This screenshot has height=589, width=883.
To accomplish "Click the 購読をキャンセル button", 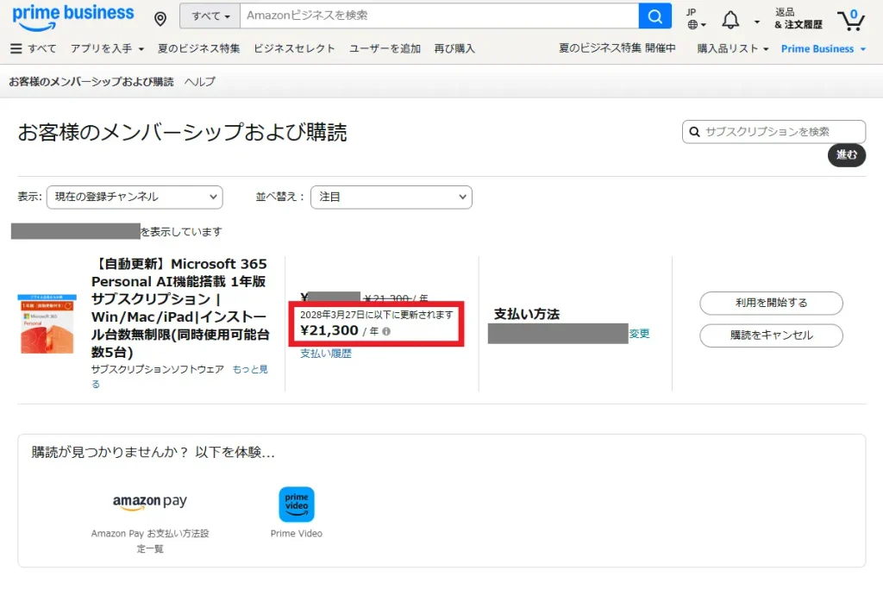I will (771, 335).
